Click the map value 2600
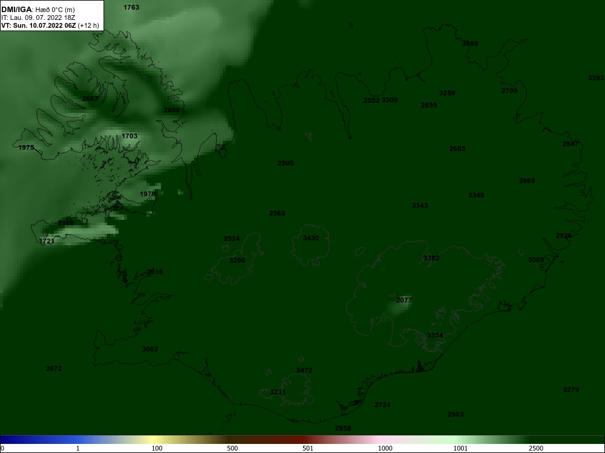This screenshot has width=605, height=453. pos(172,110)
